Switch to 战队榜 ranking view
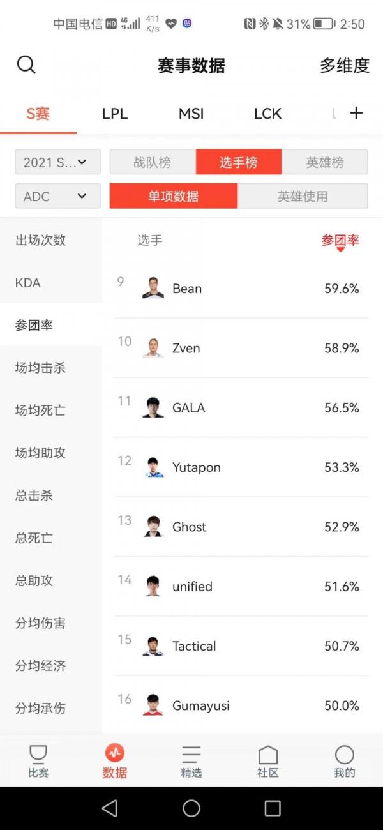383x830 pixels. click(x=153, y=162)
